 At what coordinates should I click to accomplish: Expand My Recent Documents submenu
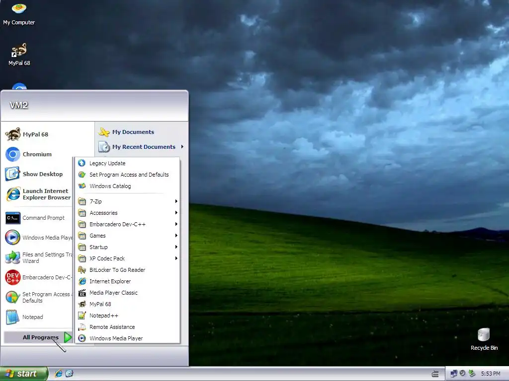point(142,147)
